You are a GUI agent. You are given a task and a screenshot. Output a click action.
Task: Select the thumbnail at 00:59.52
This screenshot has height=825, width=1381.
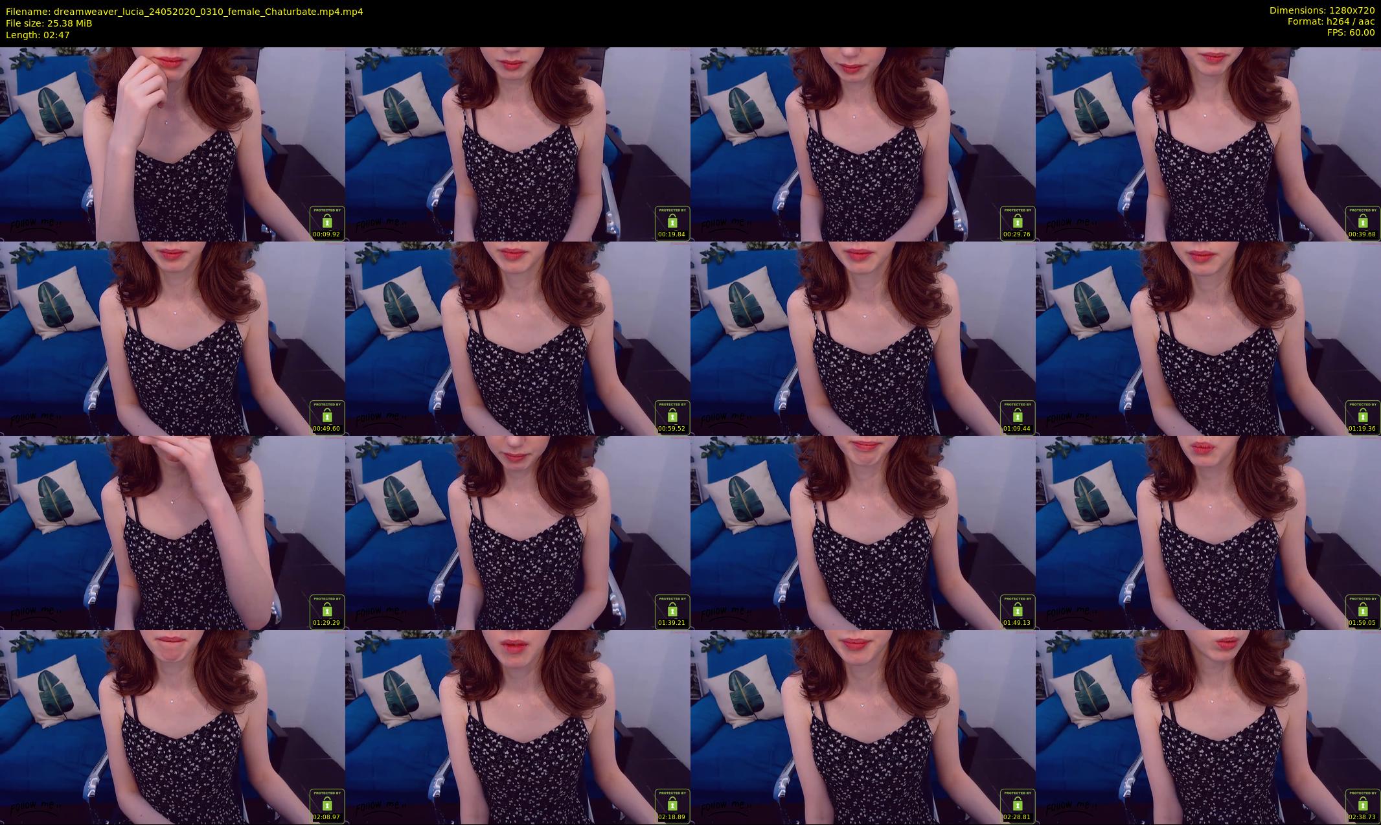click(x=518, y=338)
